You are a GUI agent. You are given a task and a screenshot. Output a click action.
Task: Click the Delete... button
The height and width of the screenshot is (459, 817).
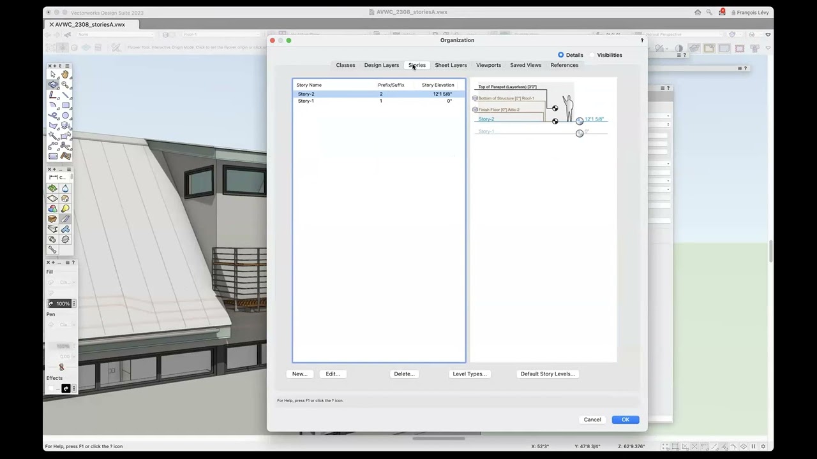(x=404, y=374)
